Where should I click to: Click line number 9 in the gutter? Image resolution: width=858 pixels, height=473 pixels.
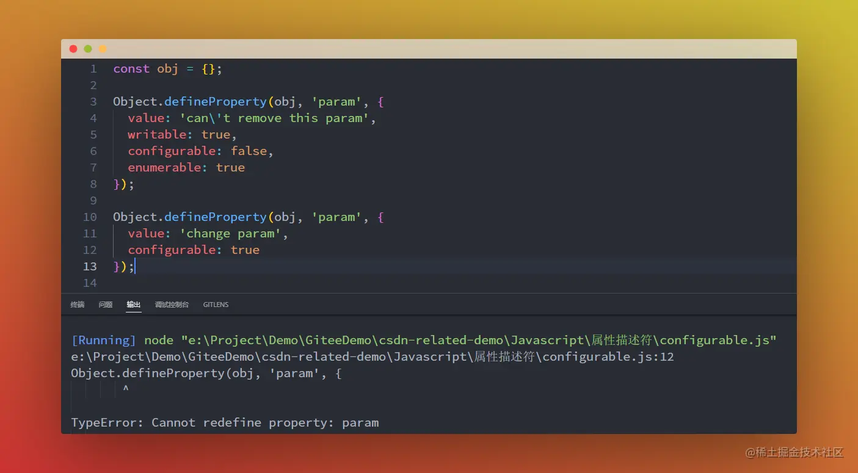tap(93, 201)
